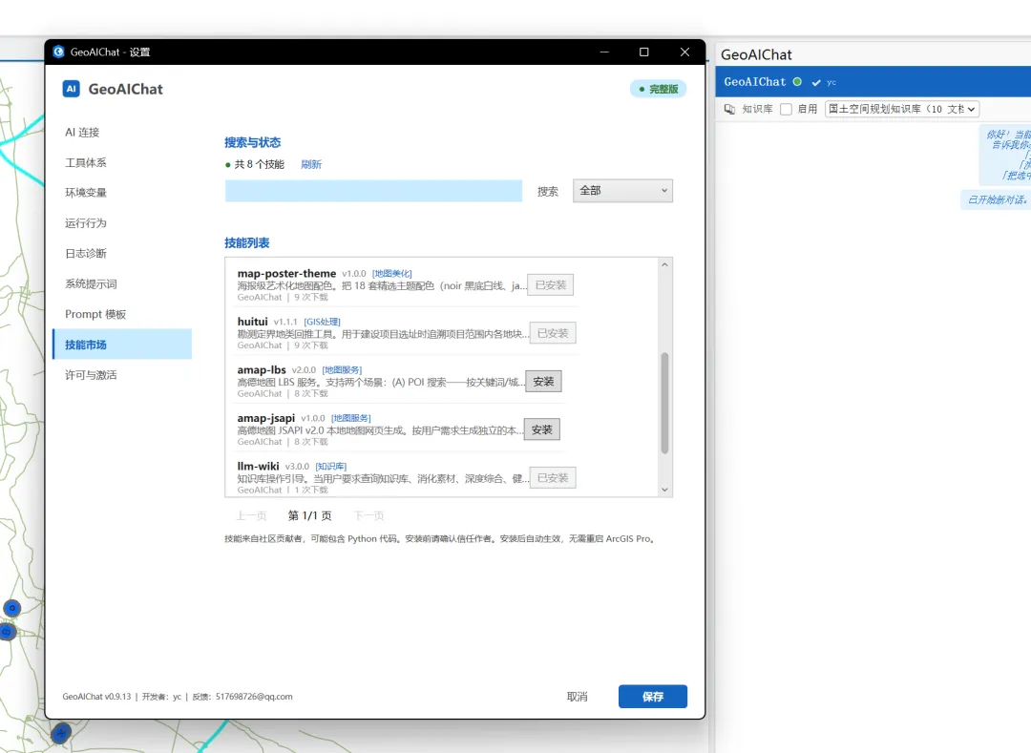The width and height of the screenshot is (1031, 753).
Task: Click the [地图服务] tag on amap-jsapi
Action: point(351,418)
